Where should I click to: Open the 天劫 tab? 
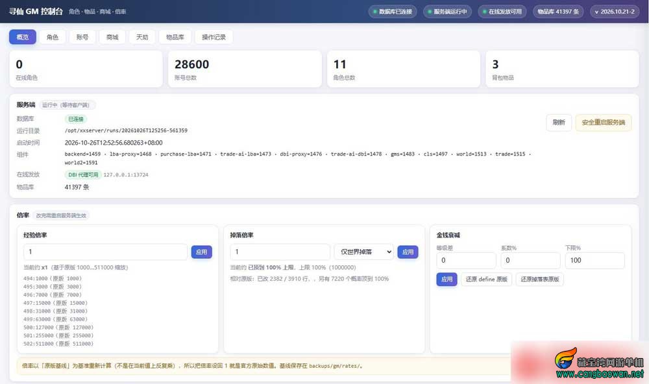[142, 37]
